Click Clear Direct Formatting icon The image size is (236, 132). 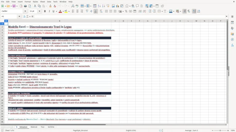pyautogui.click(x=55, y=6)
